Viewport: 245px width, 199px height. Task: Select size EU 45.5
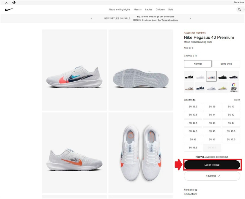click(231, 131)
